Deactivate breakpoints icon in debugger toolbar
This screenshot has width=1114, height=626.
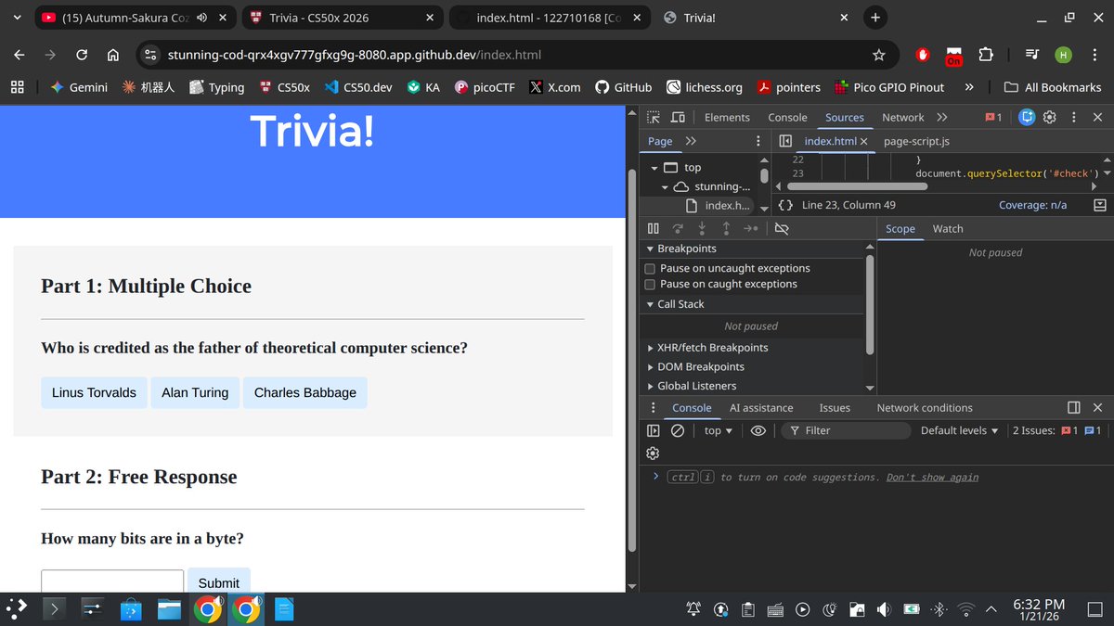point(782,228)
